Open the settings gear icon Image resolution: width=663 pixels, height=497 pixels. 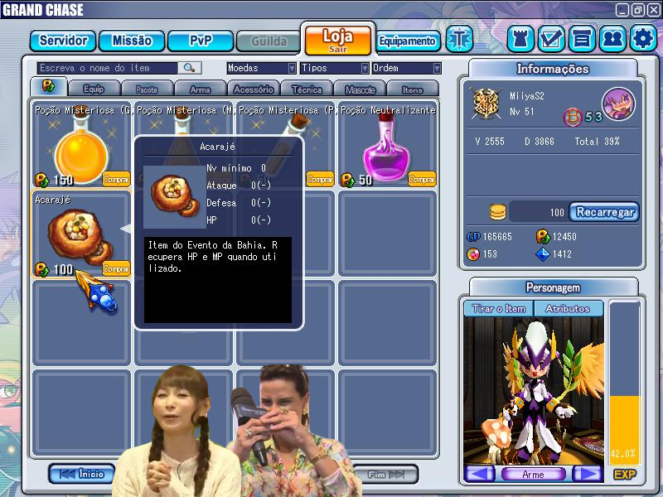[643, 39]
